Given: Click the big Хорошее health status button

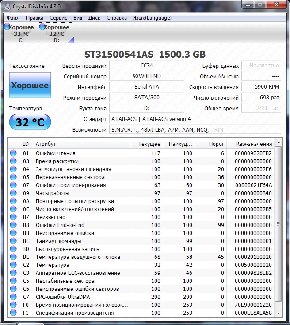Looking at the screenshot, I should [30, 85].
